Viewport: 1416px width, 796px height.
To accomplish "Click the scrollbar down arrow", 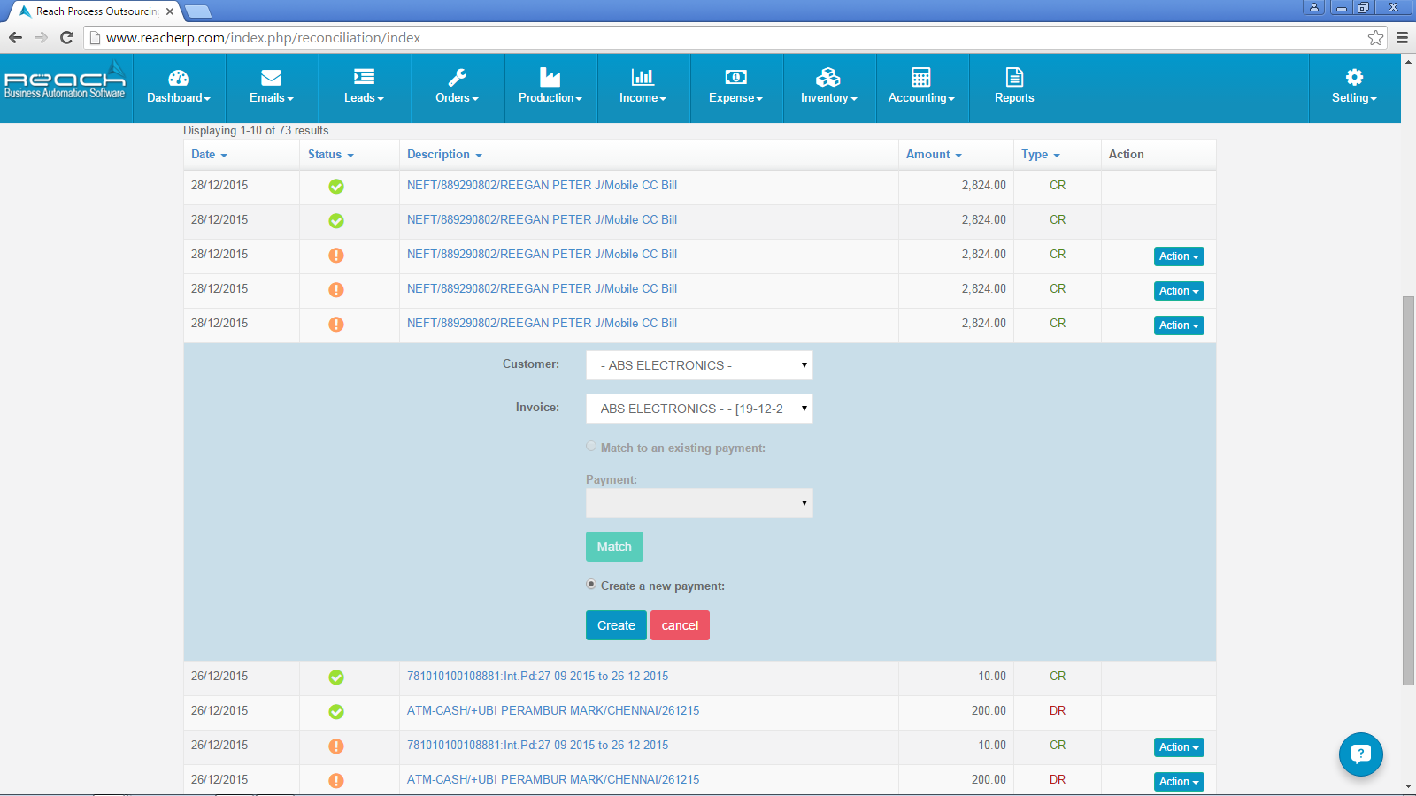I will 1408,786.
